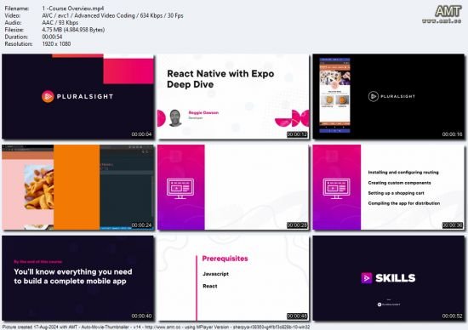The width and height of the screenshot is (468, 330).
Task: Open the thumbnail at 00:00:04 with Pluralsight logo
Action: [78, 96]
